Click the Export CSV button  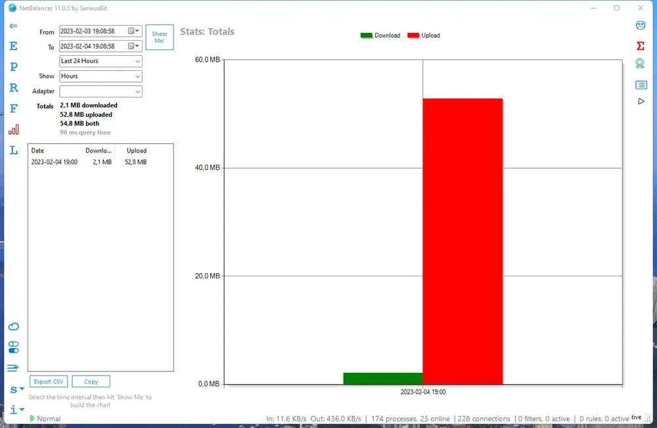[x=49, y=381]
